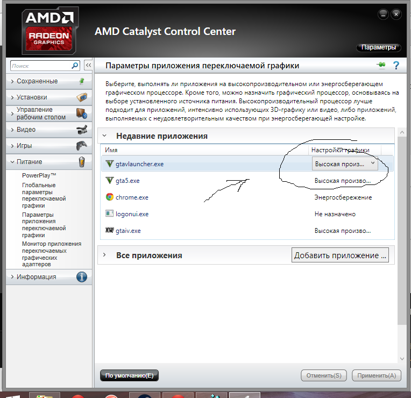The image size is (411, 398).
Task: Open graphics dropdown for gtavlauncher.exe
Action: (x=345, y=164)
